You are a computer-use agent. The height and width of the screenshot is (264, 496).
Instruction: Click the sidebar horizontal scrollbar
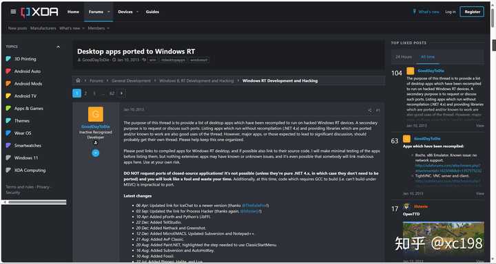35,202
